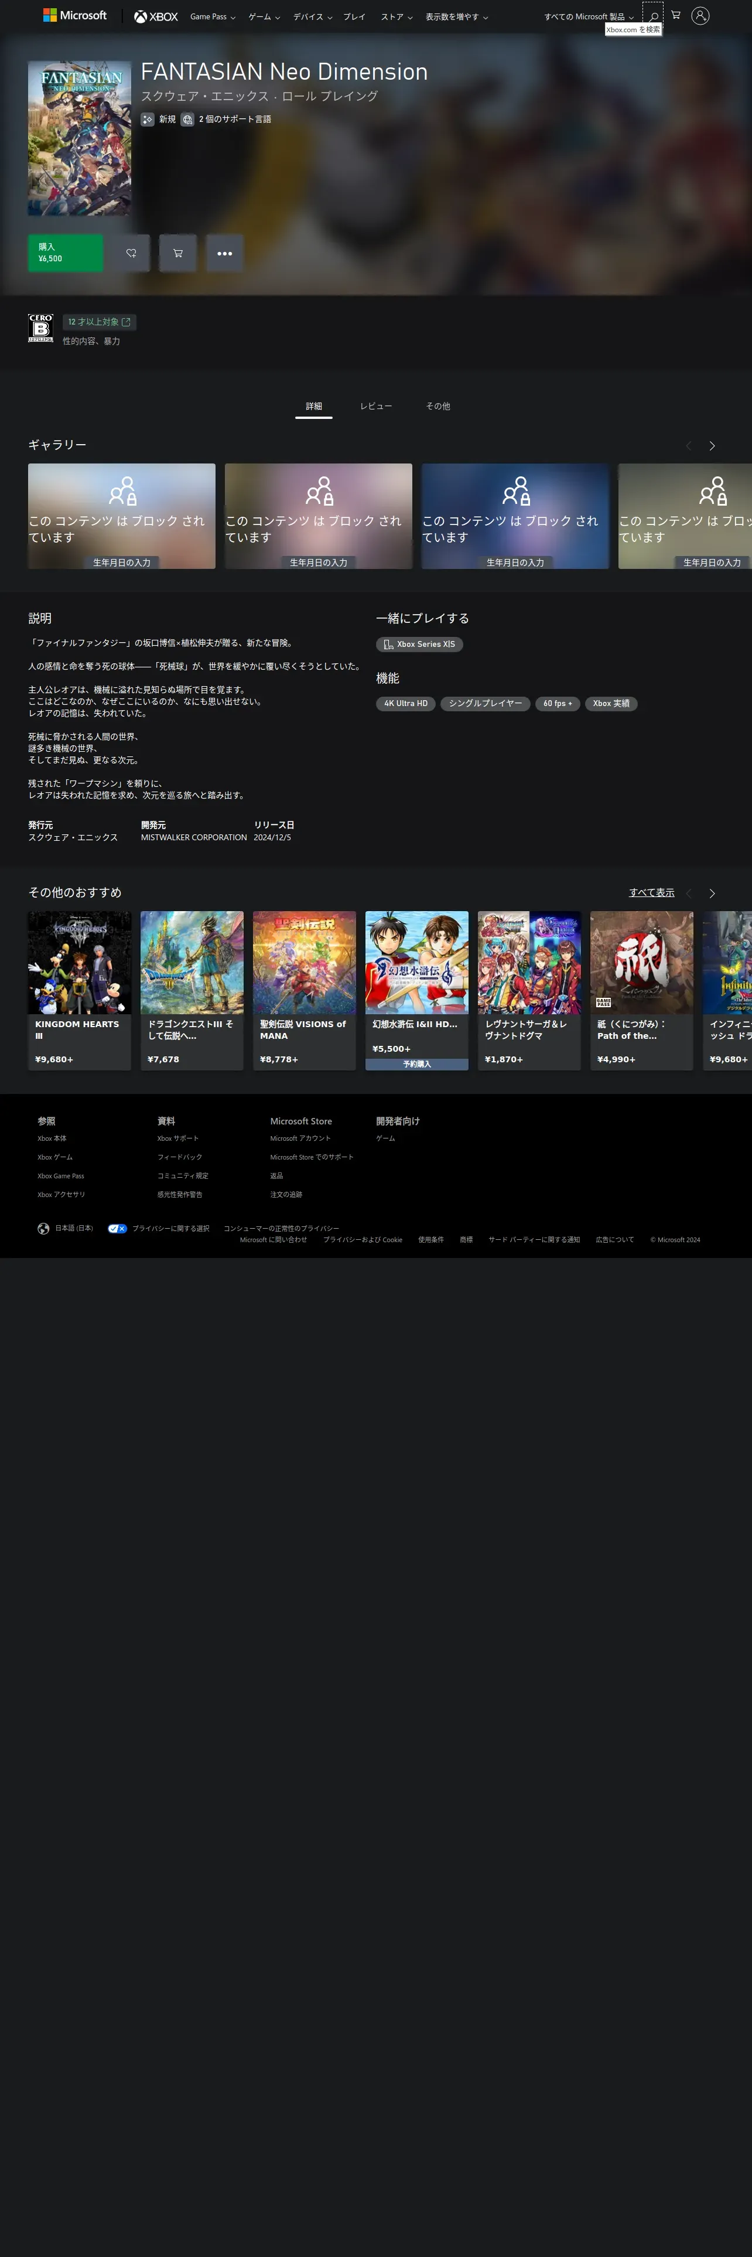Add FANTASIAN to cart button

click(177, 253)
